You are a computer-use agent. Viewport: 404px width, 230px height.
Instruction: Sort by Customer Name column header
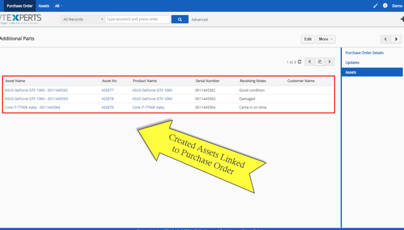(x=301, y=81)
